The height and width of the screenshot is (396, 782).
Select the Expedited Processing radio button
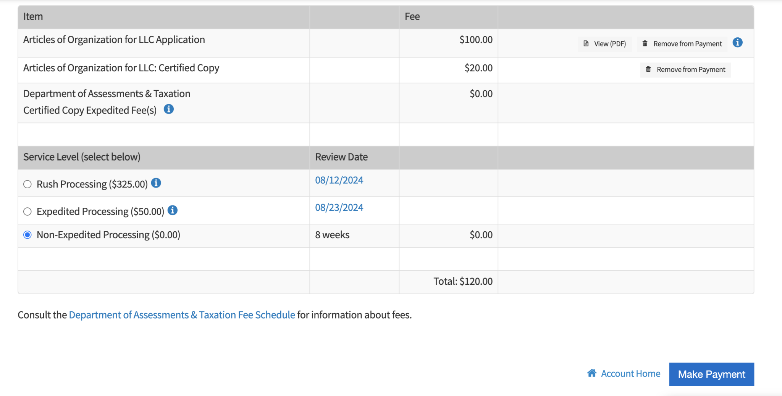(x=27, y=212)
